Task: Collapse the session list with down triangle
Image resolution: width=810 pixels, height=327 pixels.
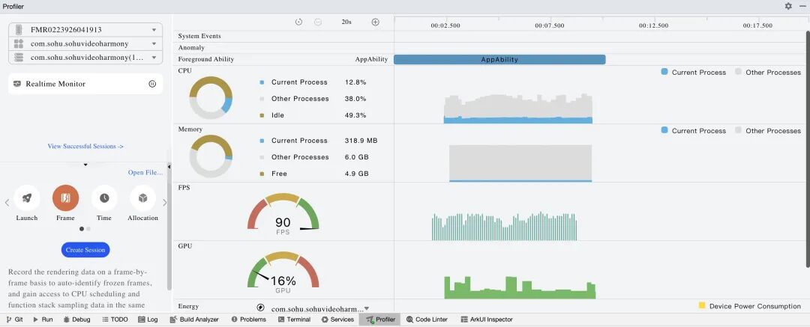Action: pyautogui.click(x=85, y=165)
